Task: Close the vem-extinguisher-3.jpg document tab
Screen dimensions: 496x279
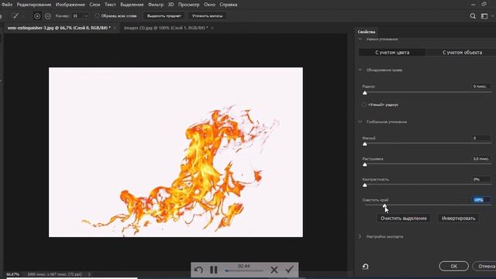Action: pos(115,28)
